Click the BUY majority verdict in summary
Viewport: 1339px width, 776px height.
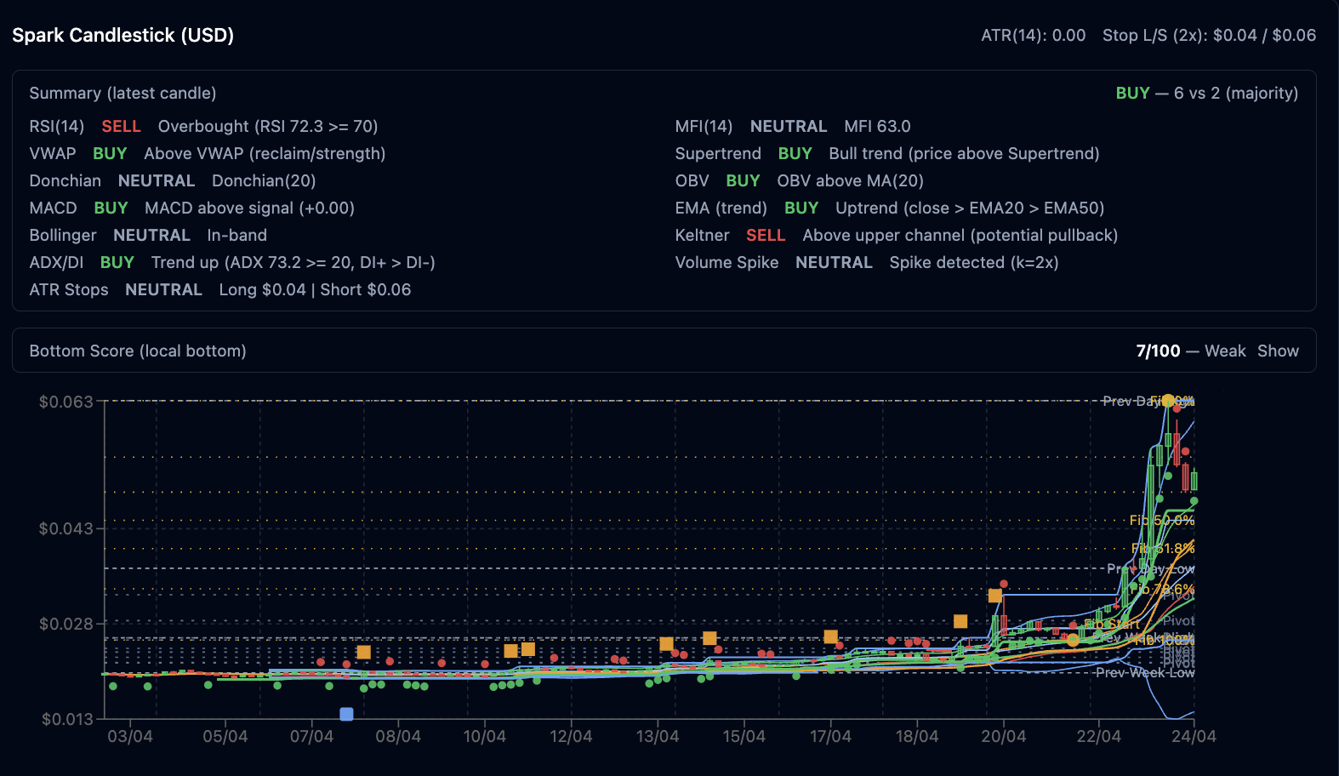click(1132, 93)
